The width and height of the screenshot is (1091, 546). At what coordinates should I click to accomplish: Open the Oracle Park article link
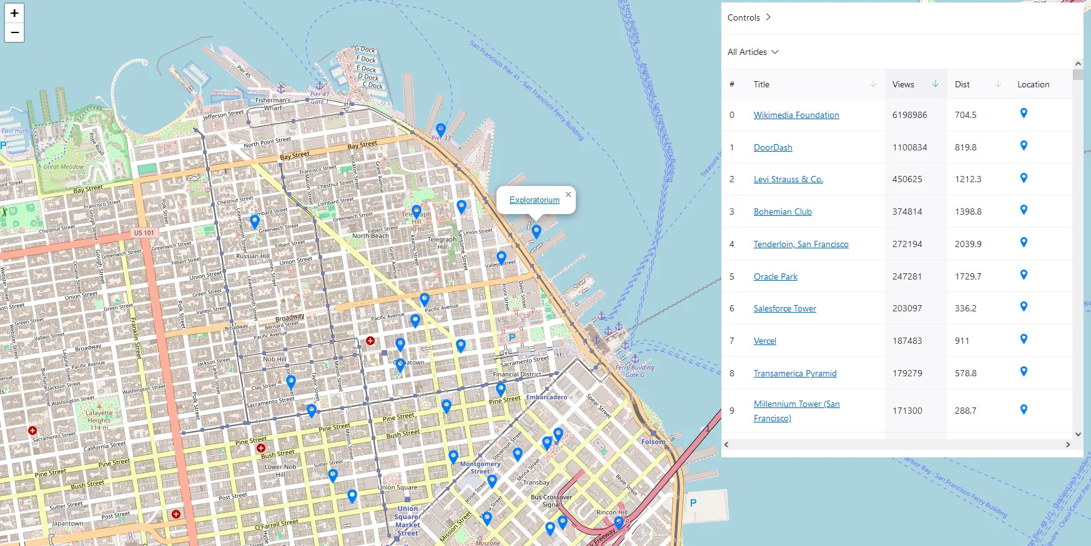pos(776,276)
